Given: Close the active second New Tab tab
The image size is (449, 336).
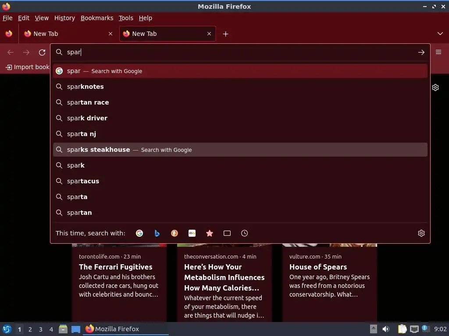Looking at the screenshot, I should [x=209, y=34].
